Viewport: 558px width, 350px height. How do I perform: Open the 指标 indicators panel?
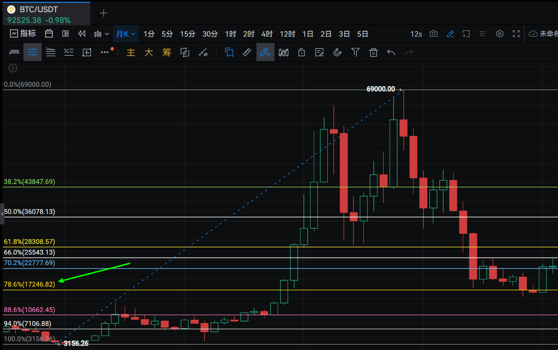[23, 34]
